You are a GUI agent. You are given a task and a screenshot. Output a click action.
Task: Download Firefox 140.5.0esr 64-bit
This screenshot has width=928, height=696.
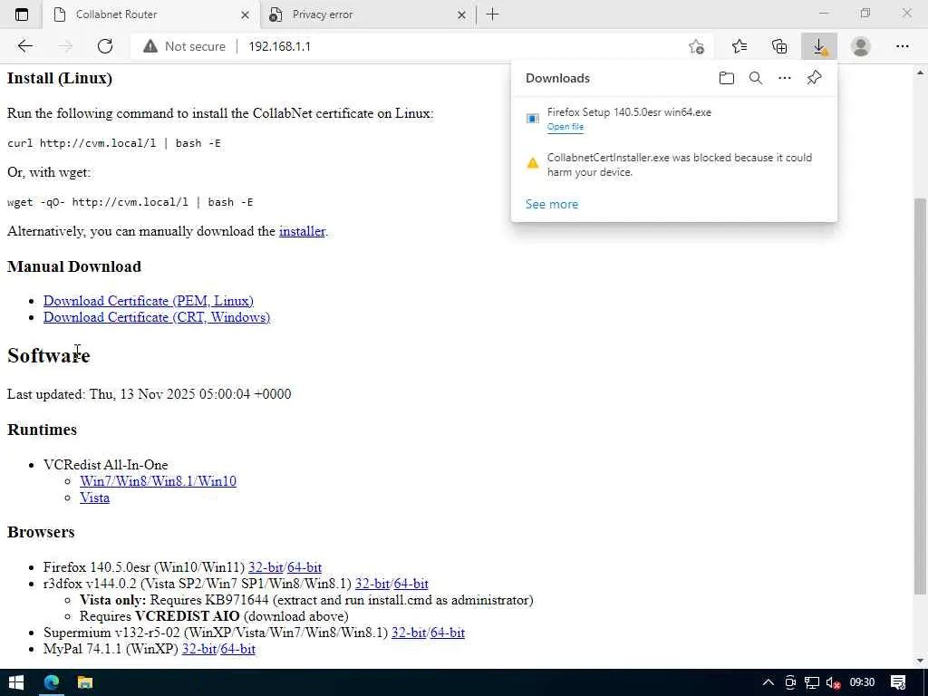(x=304, y=567)
